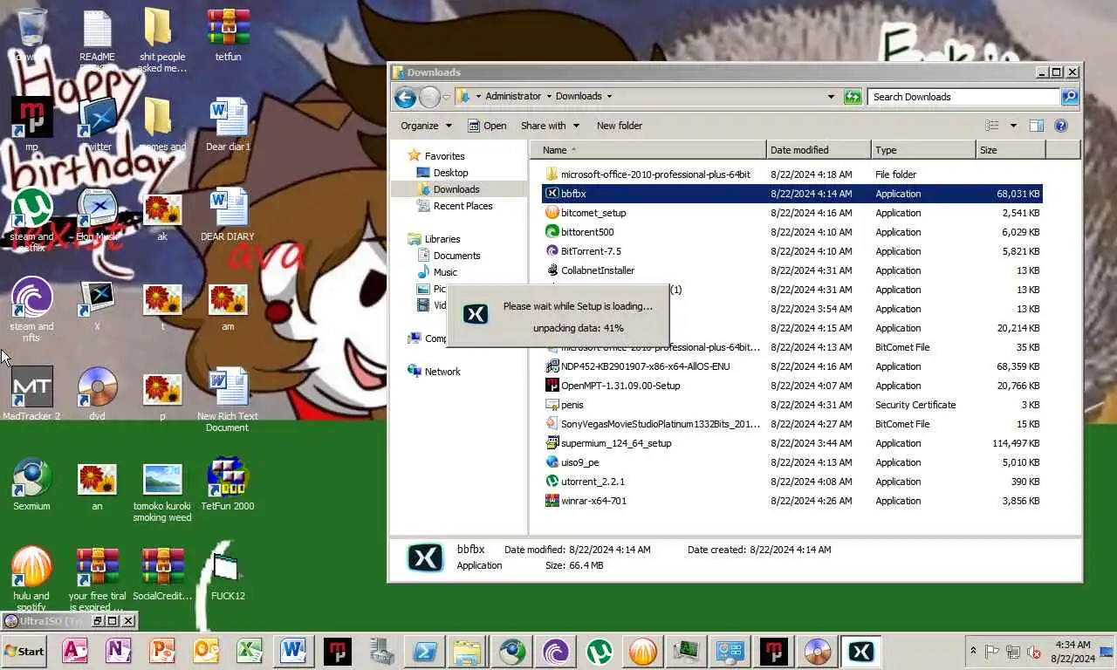Select the utorrent_2.2.1 file icon
Image resolution: width=1117 pixels, height=670 pixels.
point(552,482)
